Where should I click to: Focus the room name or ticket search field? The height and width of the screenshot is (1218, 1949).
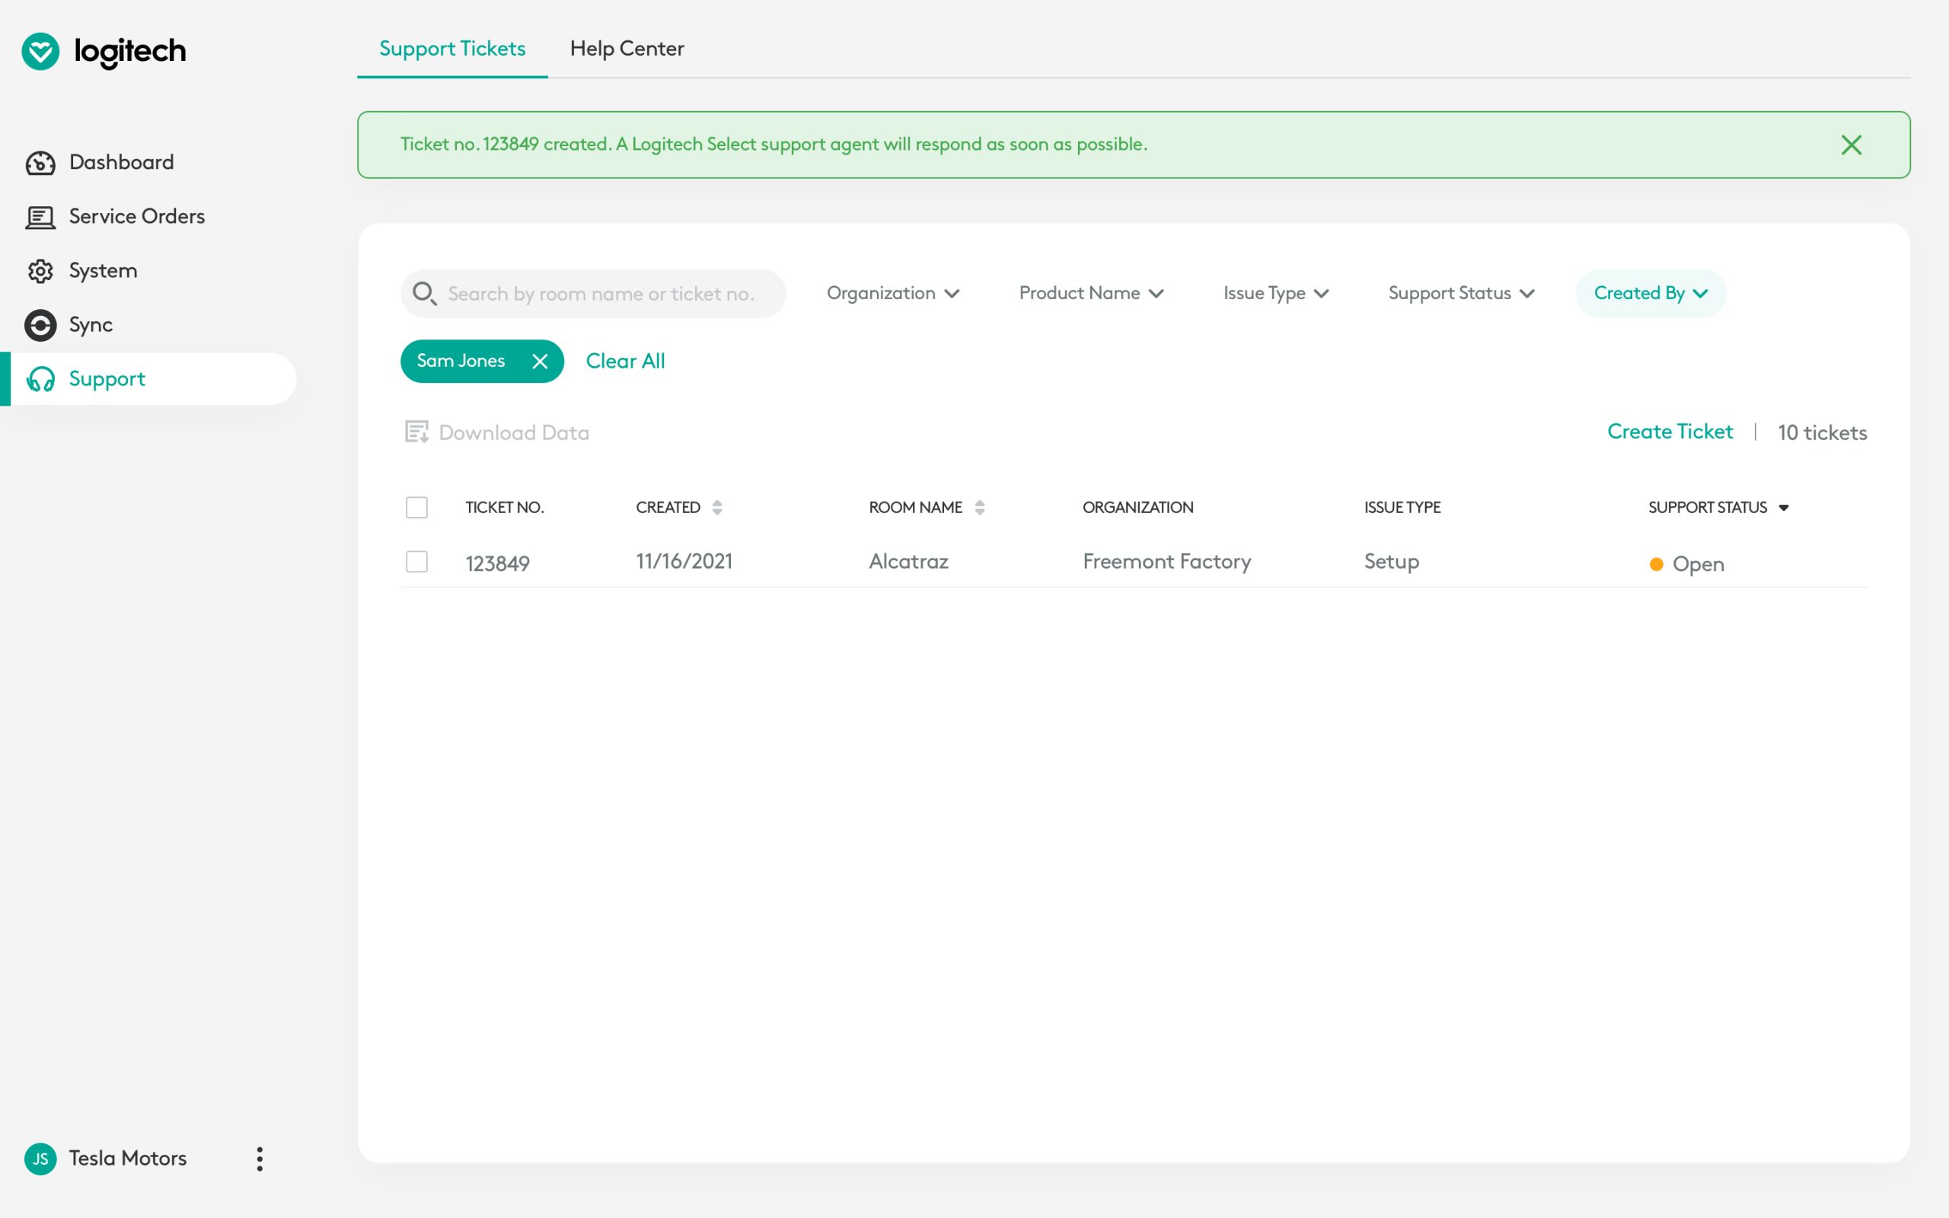pos(593,293)
